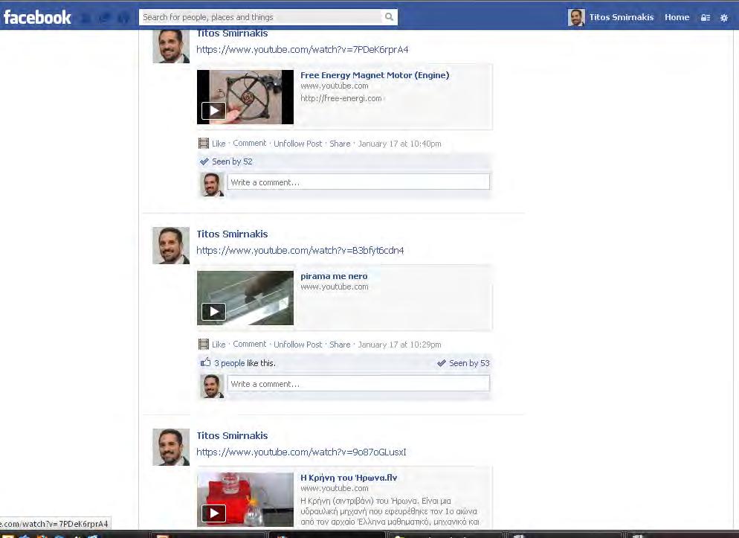Image resolution: width=739 pixels, height=538 pixels.
Task: Open link youtube.com/watch?v=7PDeK6rprA4
Action: click(x=302, y=50)
